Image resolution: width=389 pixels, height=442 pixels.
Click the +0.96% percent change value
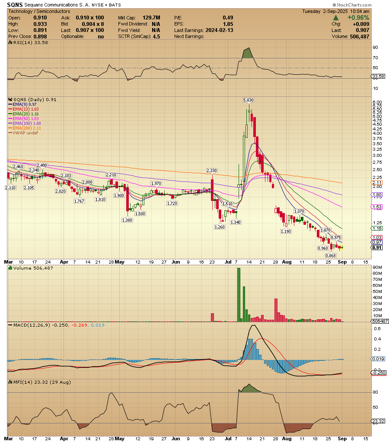(358, 17)
